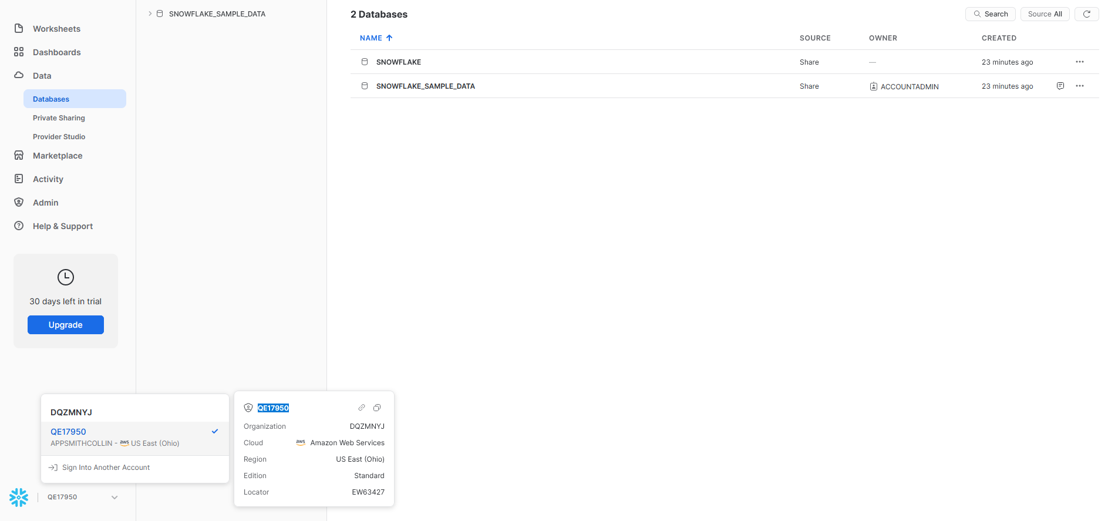Copy account URL link icon
Screen dimensions: 1108x521
(x=362, y=408)
